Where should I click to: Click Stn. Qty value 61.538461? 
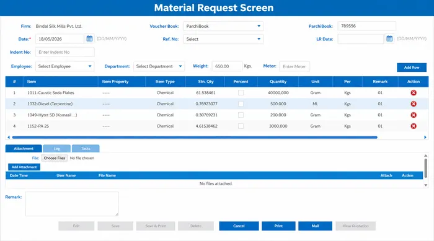[206, 93]
